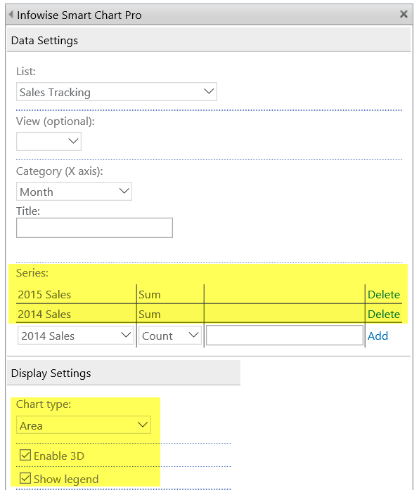Click the Infowise Smart Chart Pro title
Image resolution: width=419 pixels, height=490 pixels.
[x=79, y=15]
